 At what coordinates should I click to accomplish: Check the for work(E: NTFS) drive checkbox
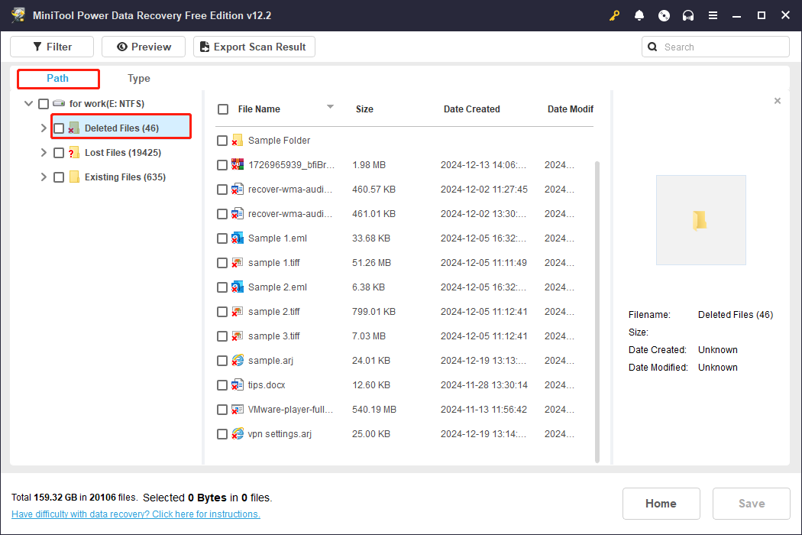tap(44, 104)
